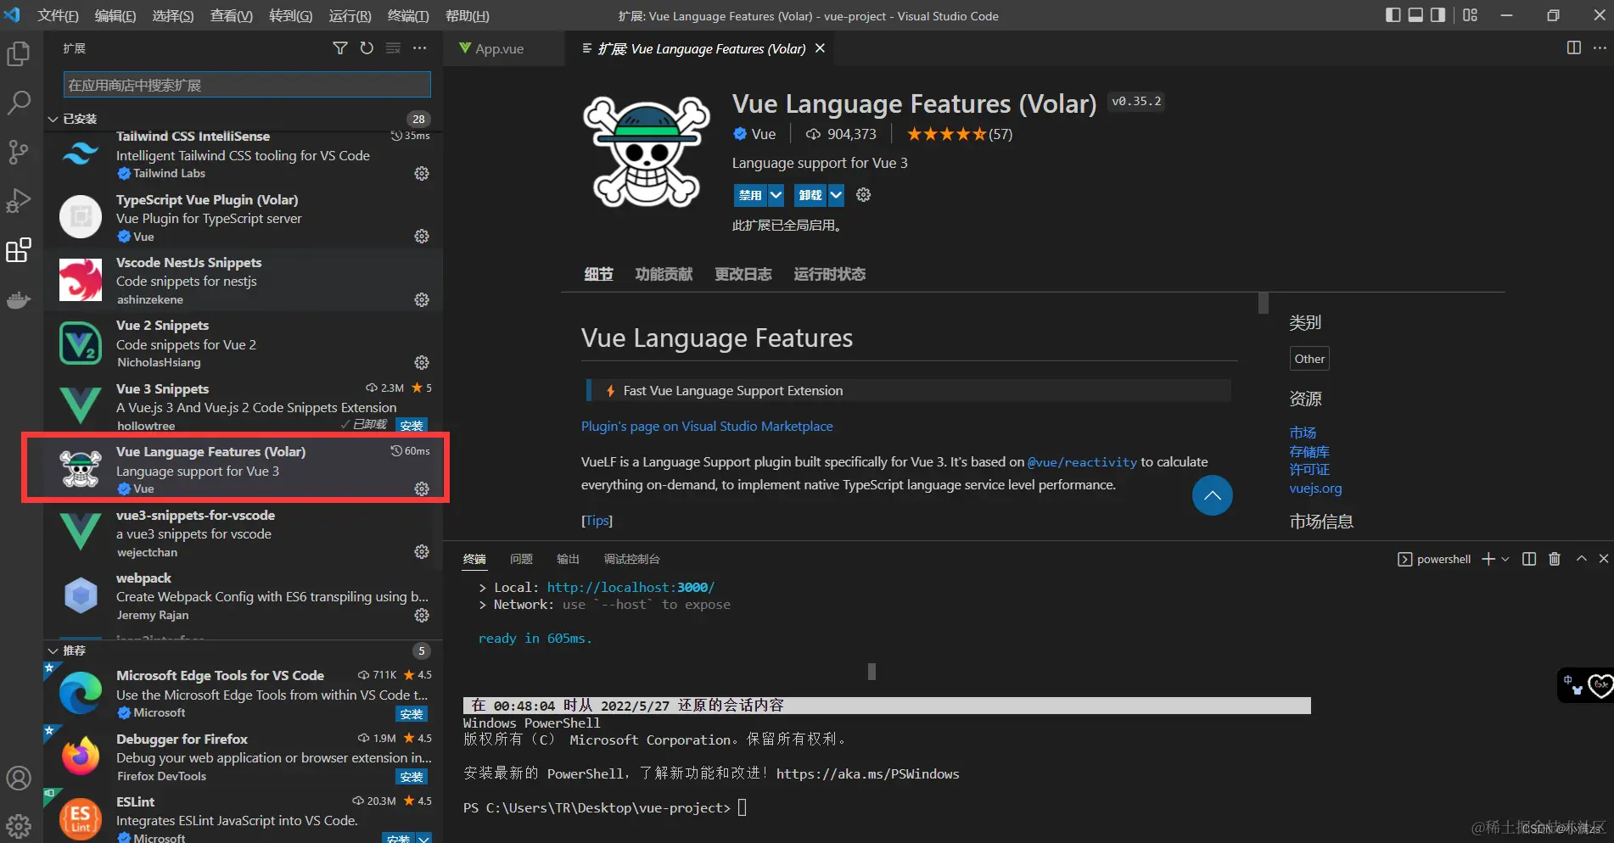Open the settings gear on the Volar detail page
This screenshot has width=1614, height=843.
[x=864, y=195]
